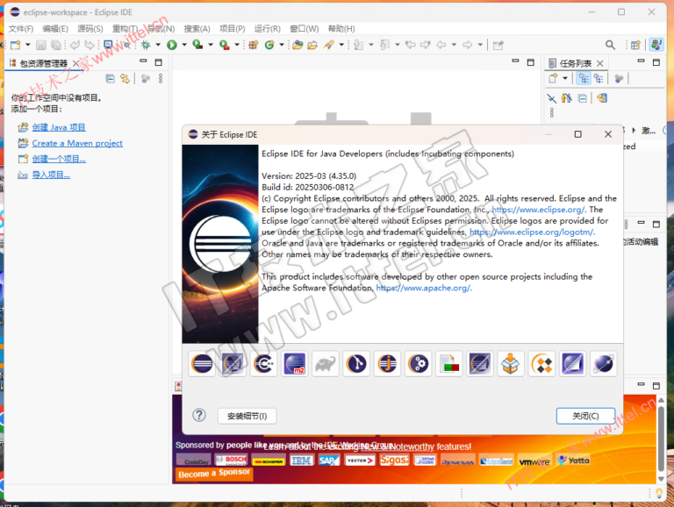Click the box with orange arrow plugin icon
The height and width of the screenshot is (507, 674).
tap(511, 363)
